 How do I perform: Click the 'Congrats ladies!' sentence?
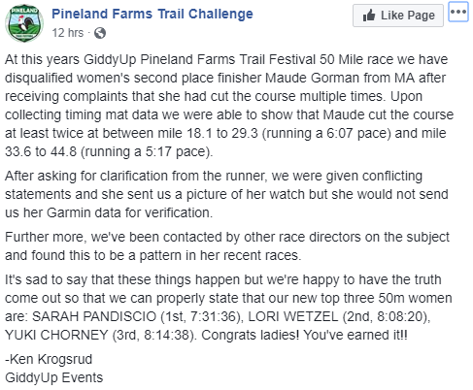point(251,335)
